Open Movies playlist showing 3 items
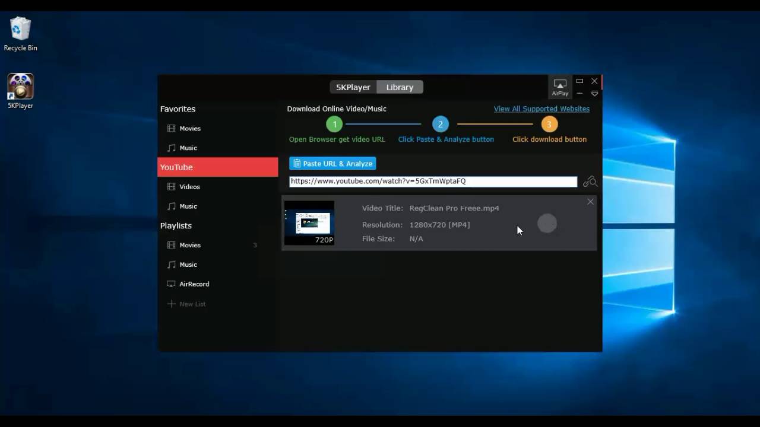Screen dimensions: 760x427 click(189, 245)
